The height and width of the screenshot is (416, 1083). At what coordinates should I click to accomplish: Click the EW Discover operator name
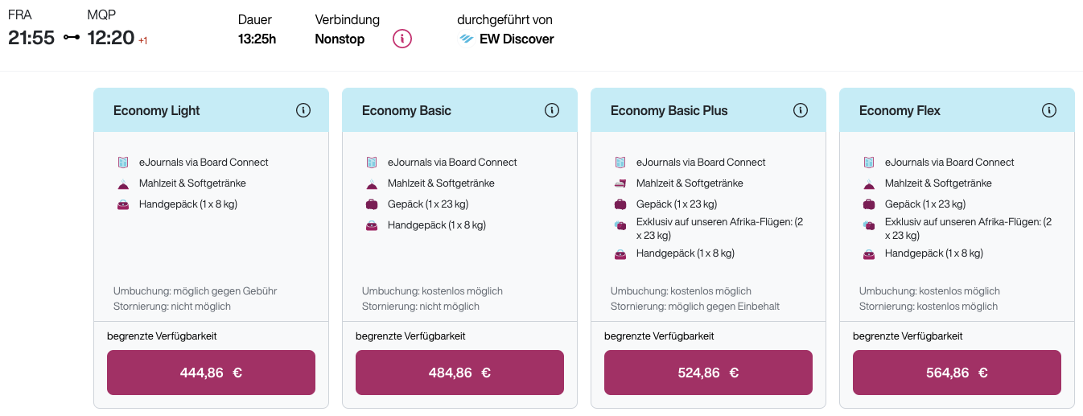[x=517, y=39]
